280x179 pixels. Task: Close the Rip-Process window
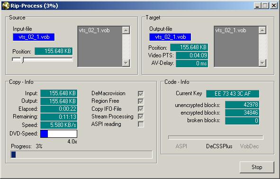pyautogui.click(x=273, y=6)
